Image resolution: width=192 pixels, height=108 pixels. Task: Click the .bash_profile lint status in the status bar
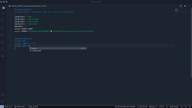click(32, 107)
